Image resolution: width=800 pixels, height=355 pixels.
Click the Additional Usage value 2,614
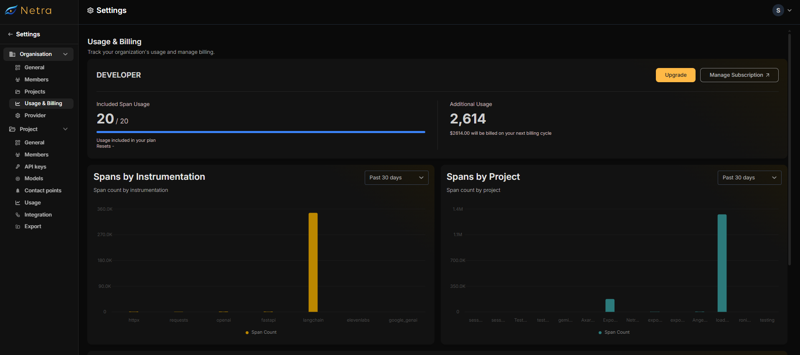[x=468, y=119]
